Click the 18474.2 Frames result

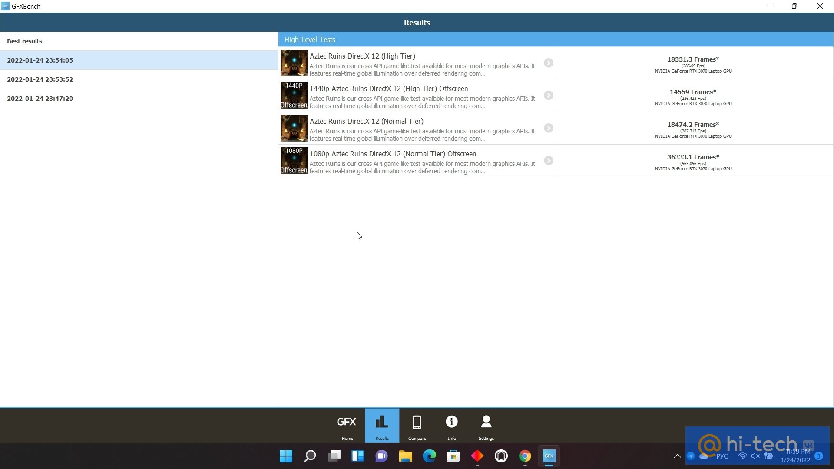click(x=693, y=125)
